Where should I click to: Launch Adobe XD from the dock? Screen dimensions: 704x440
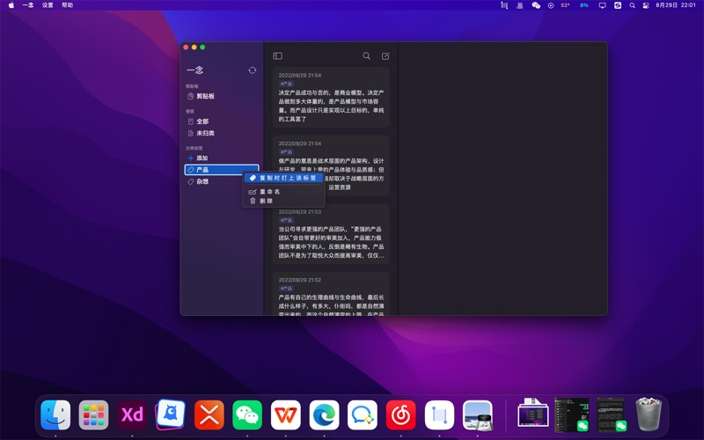[132, 414]
